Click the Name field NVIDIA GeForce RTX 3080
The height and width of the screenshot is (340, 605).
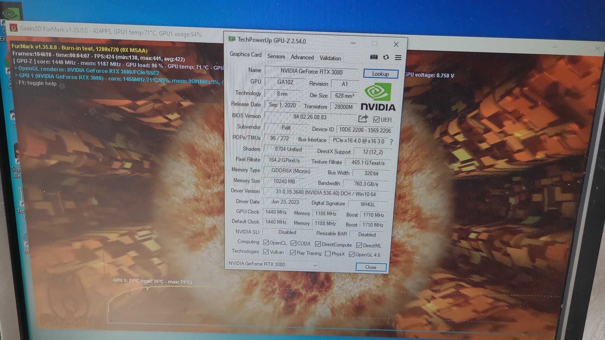point(312,71)
